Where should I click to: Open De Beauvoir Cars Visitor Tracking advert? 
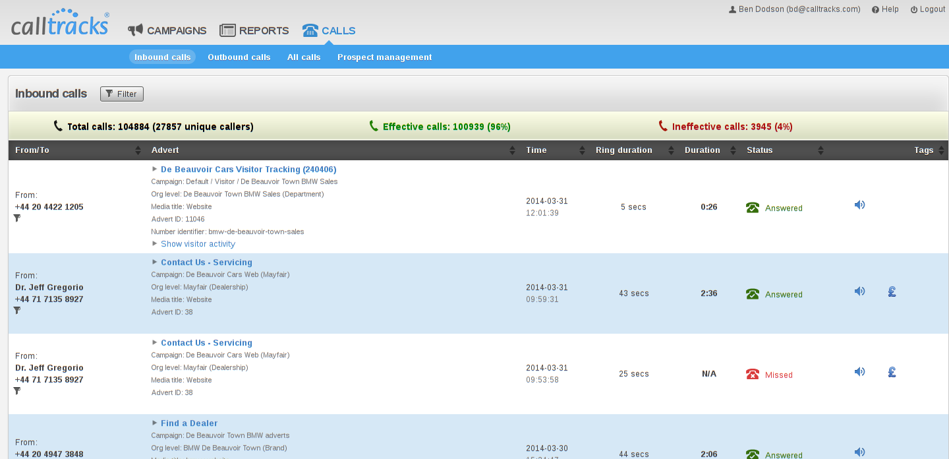[248, 169]
